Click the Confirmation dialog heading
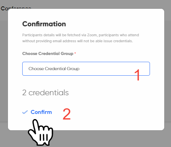171x147 pixels. (x=44, y=24)
